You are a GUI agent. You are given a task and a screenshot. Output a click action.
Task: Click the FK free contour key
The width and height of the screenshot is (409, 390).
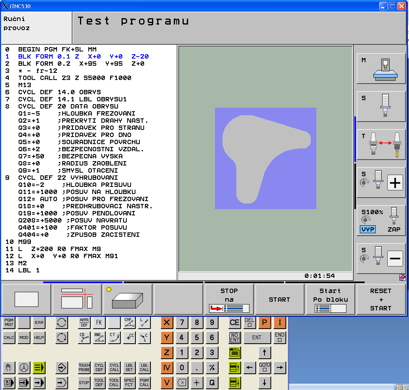(x=99, y=322)
